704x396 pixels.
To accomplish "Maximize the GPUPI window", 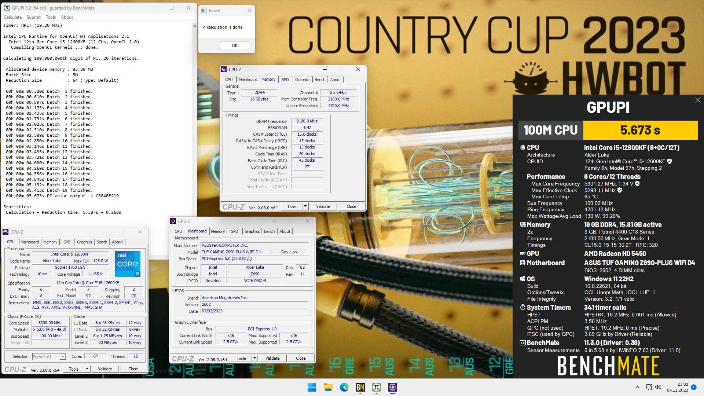I will pos(171,8).
